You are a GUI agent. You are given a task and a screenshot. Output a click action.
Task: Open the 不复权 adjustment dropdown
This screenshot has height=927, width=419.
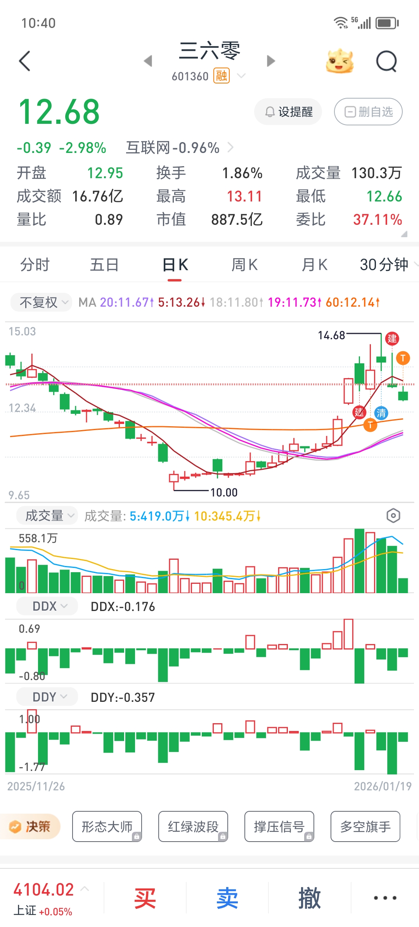pos(41,302)
